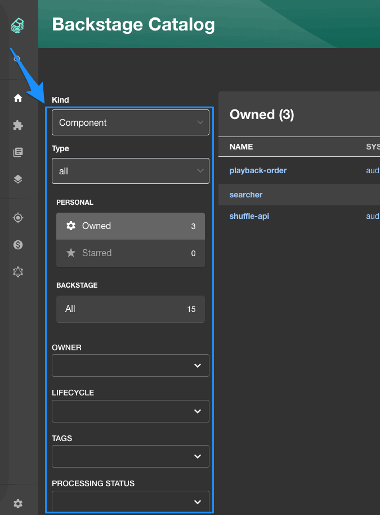Expand the Type dropdown set to all
This screenshot has width=380, height=515.
point(130,170)
